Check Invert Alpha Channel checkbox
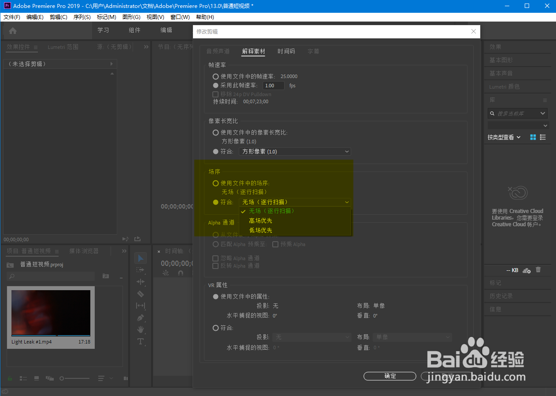This screenshot has height=396, width=556. pos(215,266)
